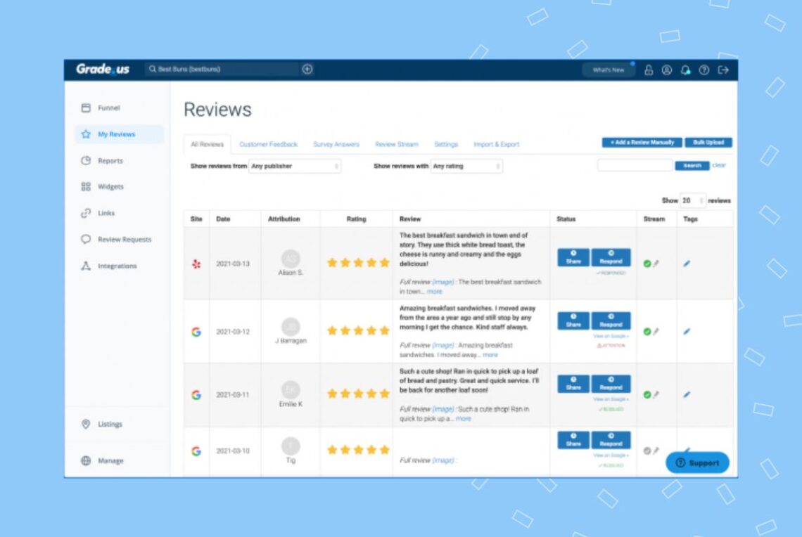Viewport: 802px width, 537px height.
Task: Click the logout icon in the top bar
Action: point(722,70)
